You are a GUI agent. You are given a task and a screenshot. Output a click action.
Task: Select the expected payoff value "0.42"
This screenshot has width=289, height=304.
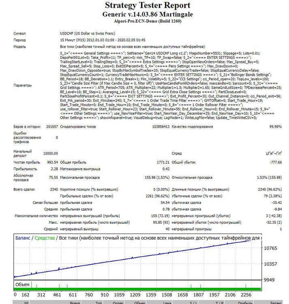[x=166, y=169]
